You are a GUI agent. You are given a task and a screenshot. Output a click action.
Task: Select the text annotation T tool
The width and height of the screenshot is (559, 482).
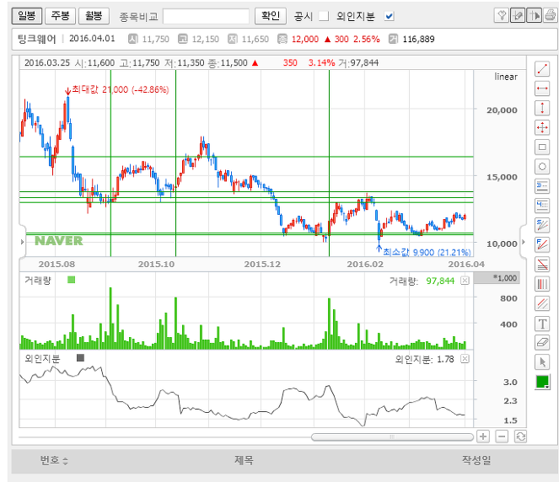coord(542,324)
